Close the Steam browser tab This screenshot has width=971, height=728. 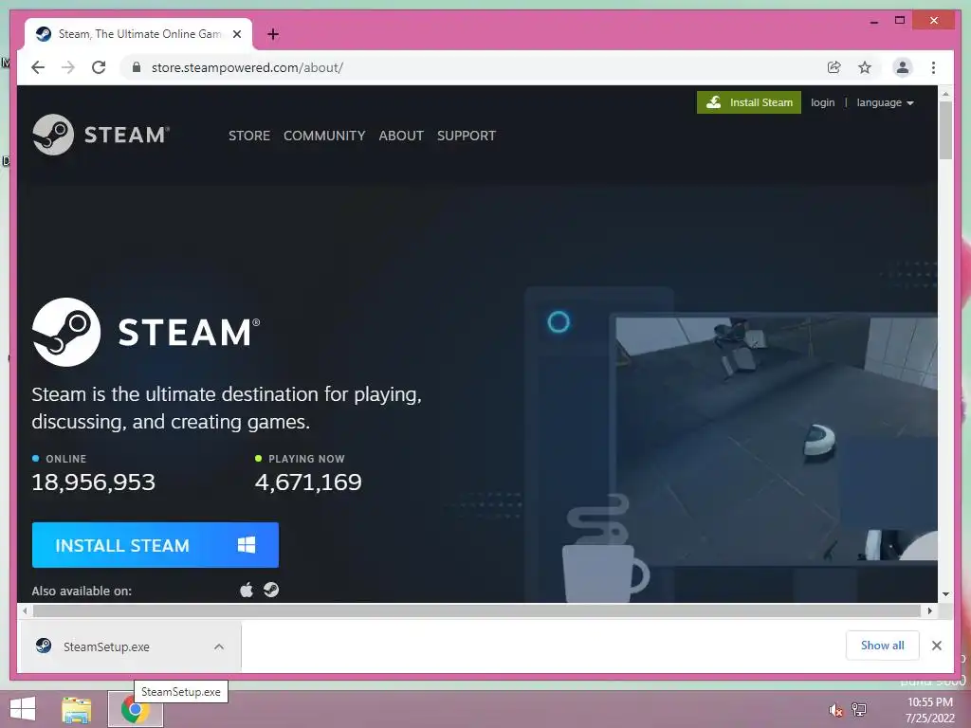[236, 34]
